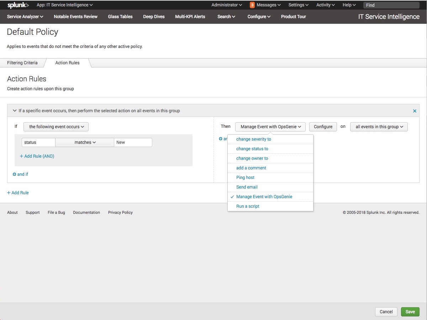Screen dimensions: 427x320
Task: Start the Product Tour
Action: [x=293, y=17]
